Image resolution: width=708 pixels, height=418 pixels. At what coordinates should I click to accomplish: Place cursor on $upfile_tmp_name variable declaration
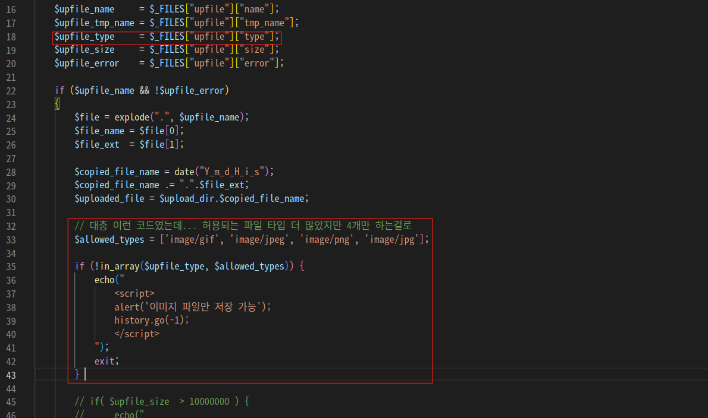[94, 23]
